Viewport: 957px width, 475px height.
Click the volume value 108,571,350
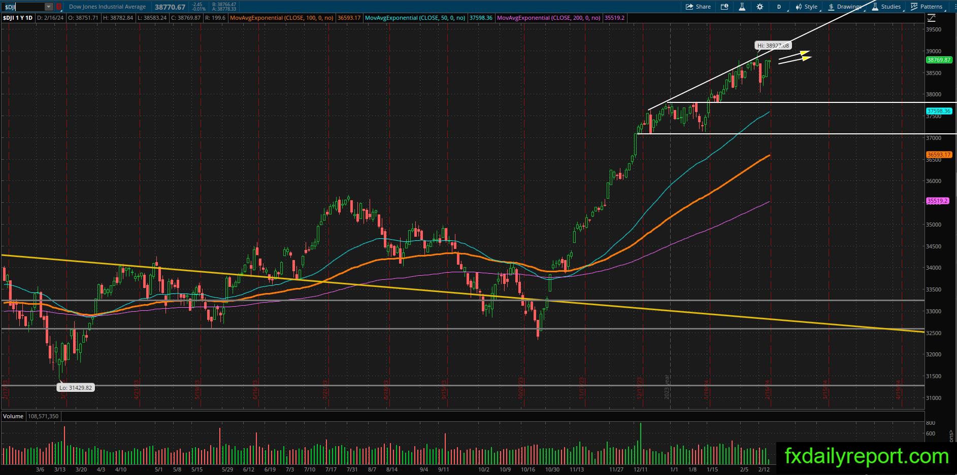(43, 416)
